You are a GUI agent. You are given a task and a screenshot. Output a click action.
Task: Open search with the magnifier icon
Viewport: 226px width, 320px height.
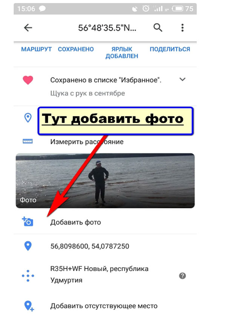tap(158, 27)
